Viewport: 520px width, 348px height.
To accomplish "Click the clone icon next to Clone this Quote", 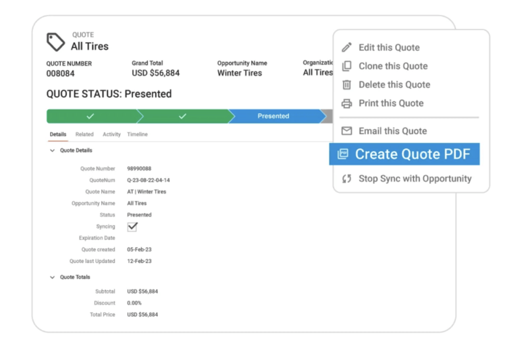I will click(x=346, y=66).
